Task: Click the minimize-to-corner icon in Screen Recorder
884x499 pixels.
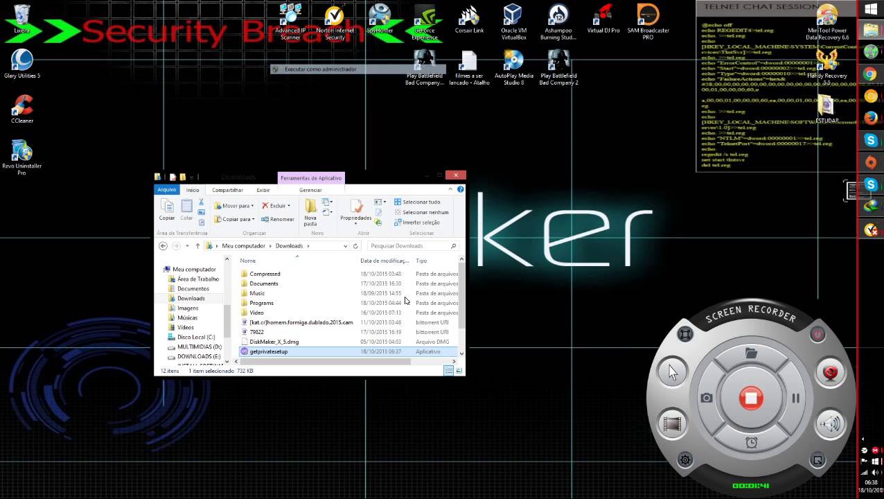Action: pos(817,460)
